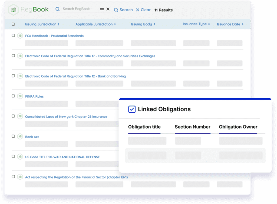
Task: Open Title 17 Commodity and Securities Exchanges link
Action: (x=90, y=56)
